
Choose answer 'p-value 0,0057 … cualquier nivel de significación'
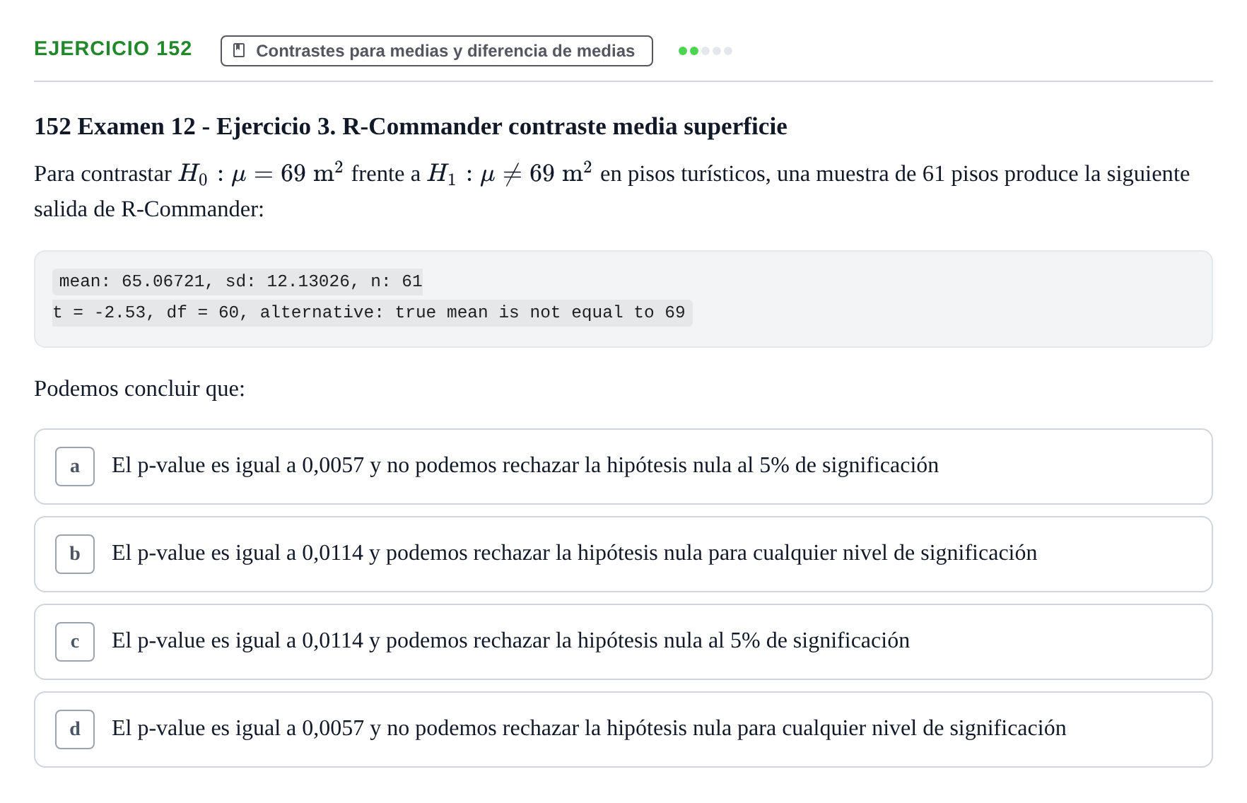(x=623, y=729)
